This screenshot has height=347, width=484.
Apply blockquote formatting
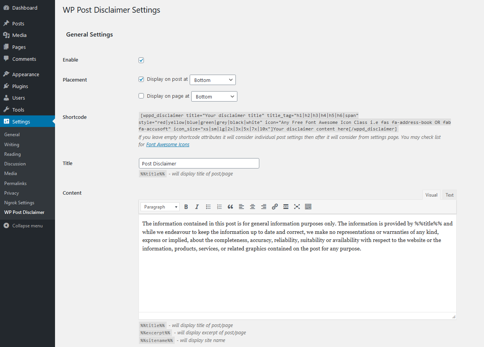pyautogui.click(x=230, y=207)
